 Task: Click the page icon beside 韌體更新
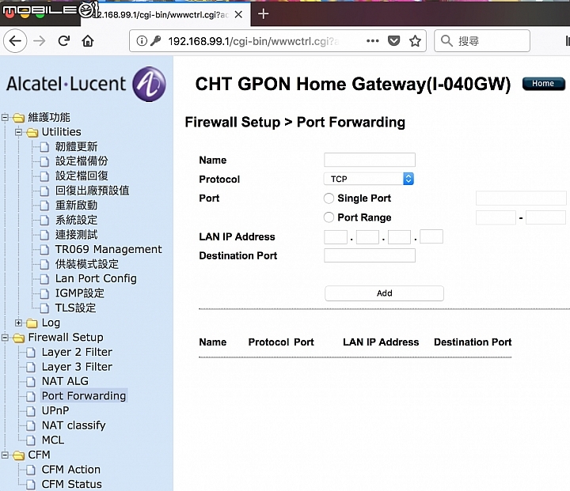[x=44, y=147]
